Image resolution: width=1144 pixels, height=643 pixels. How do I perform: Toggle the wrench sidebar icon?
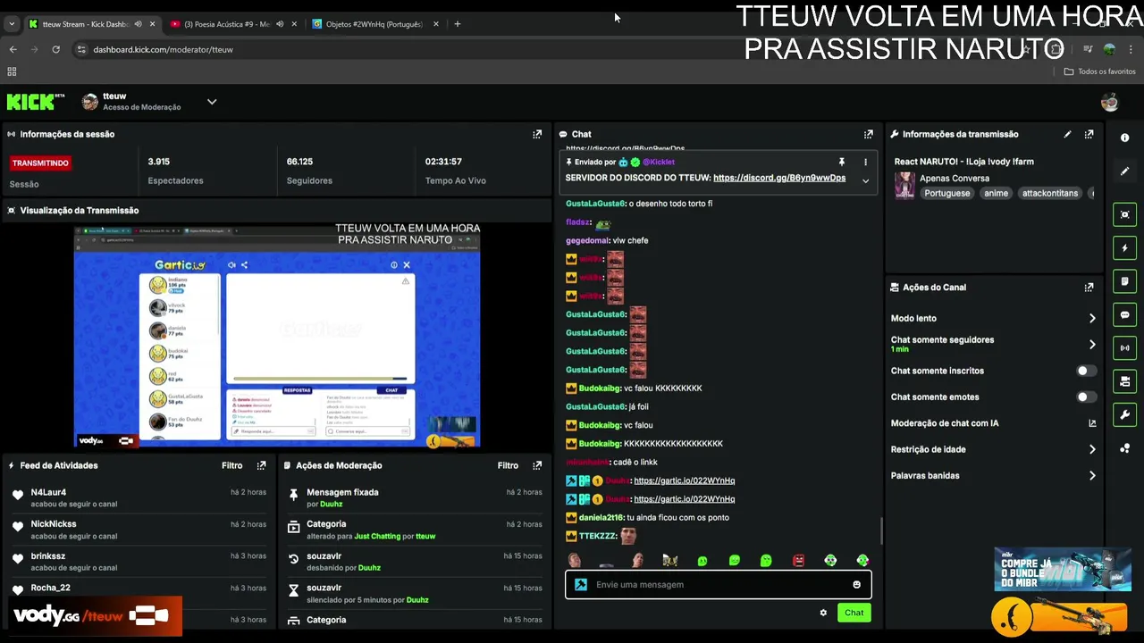coord(1124,415)
